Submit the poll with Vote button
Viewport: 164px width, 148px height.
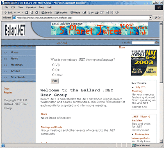click(55, 81)
